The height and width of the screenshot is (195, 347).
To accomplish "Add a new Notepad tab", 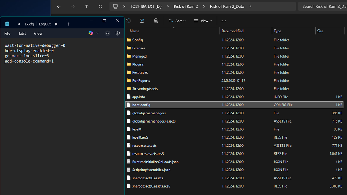I will 68,24.
